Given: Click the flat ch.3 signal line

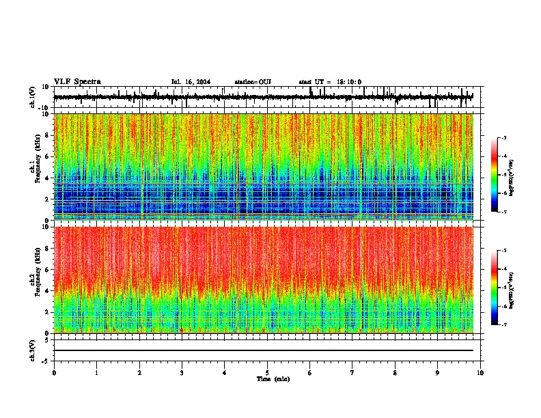Looking at the screenshot, I should point(263,350).
